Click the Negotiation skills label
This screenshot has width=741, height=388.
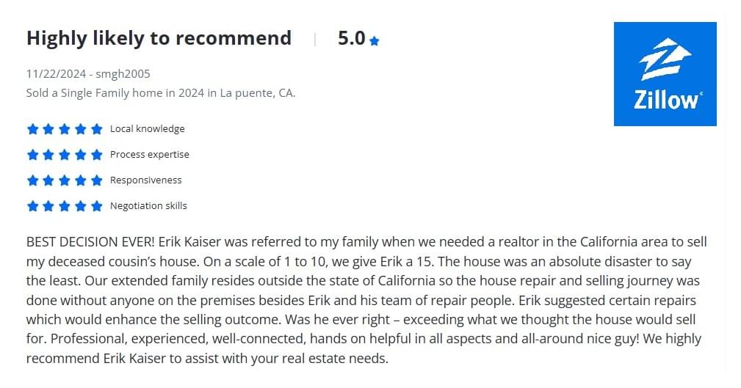[x=148, y=206]
